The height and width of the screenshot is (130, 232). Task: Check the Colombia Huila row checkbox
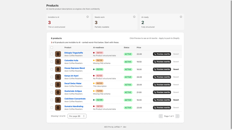tap(52, 62)
